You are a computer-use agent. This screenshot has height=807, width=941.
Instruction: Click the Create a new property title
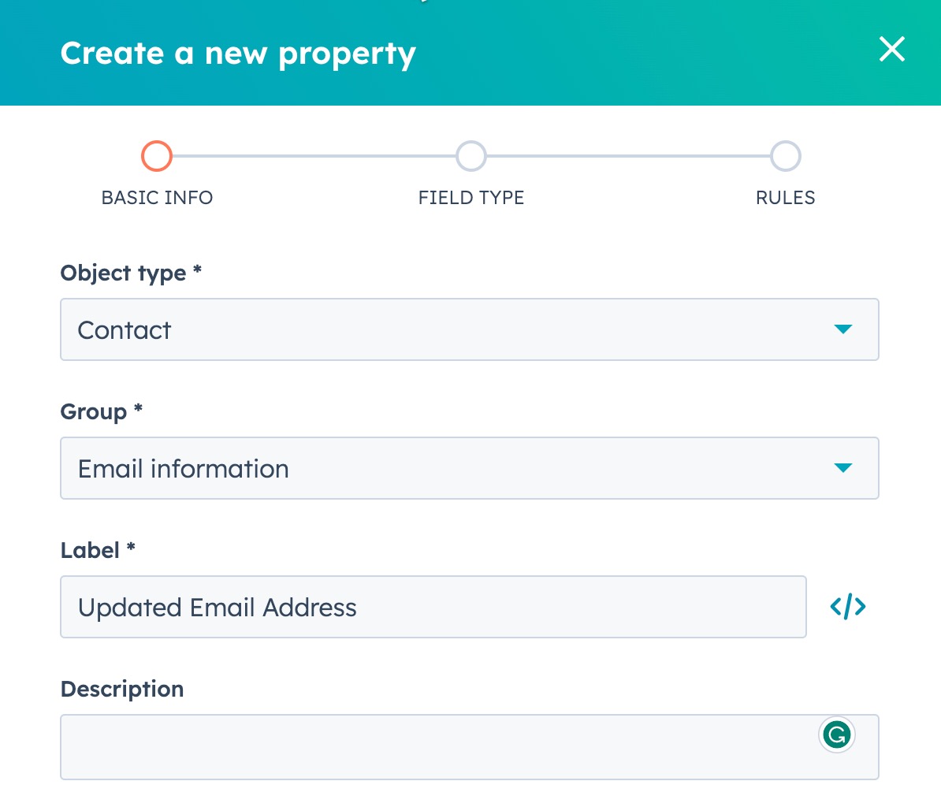point(238,54)
